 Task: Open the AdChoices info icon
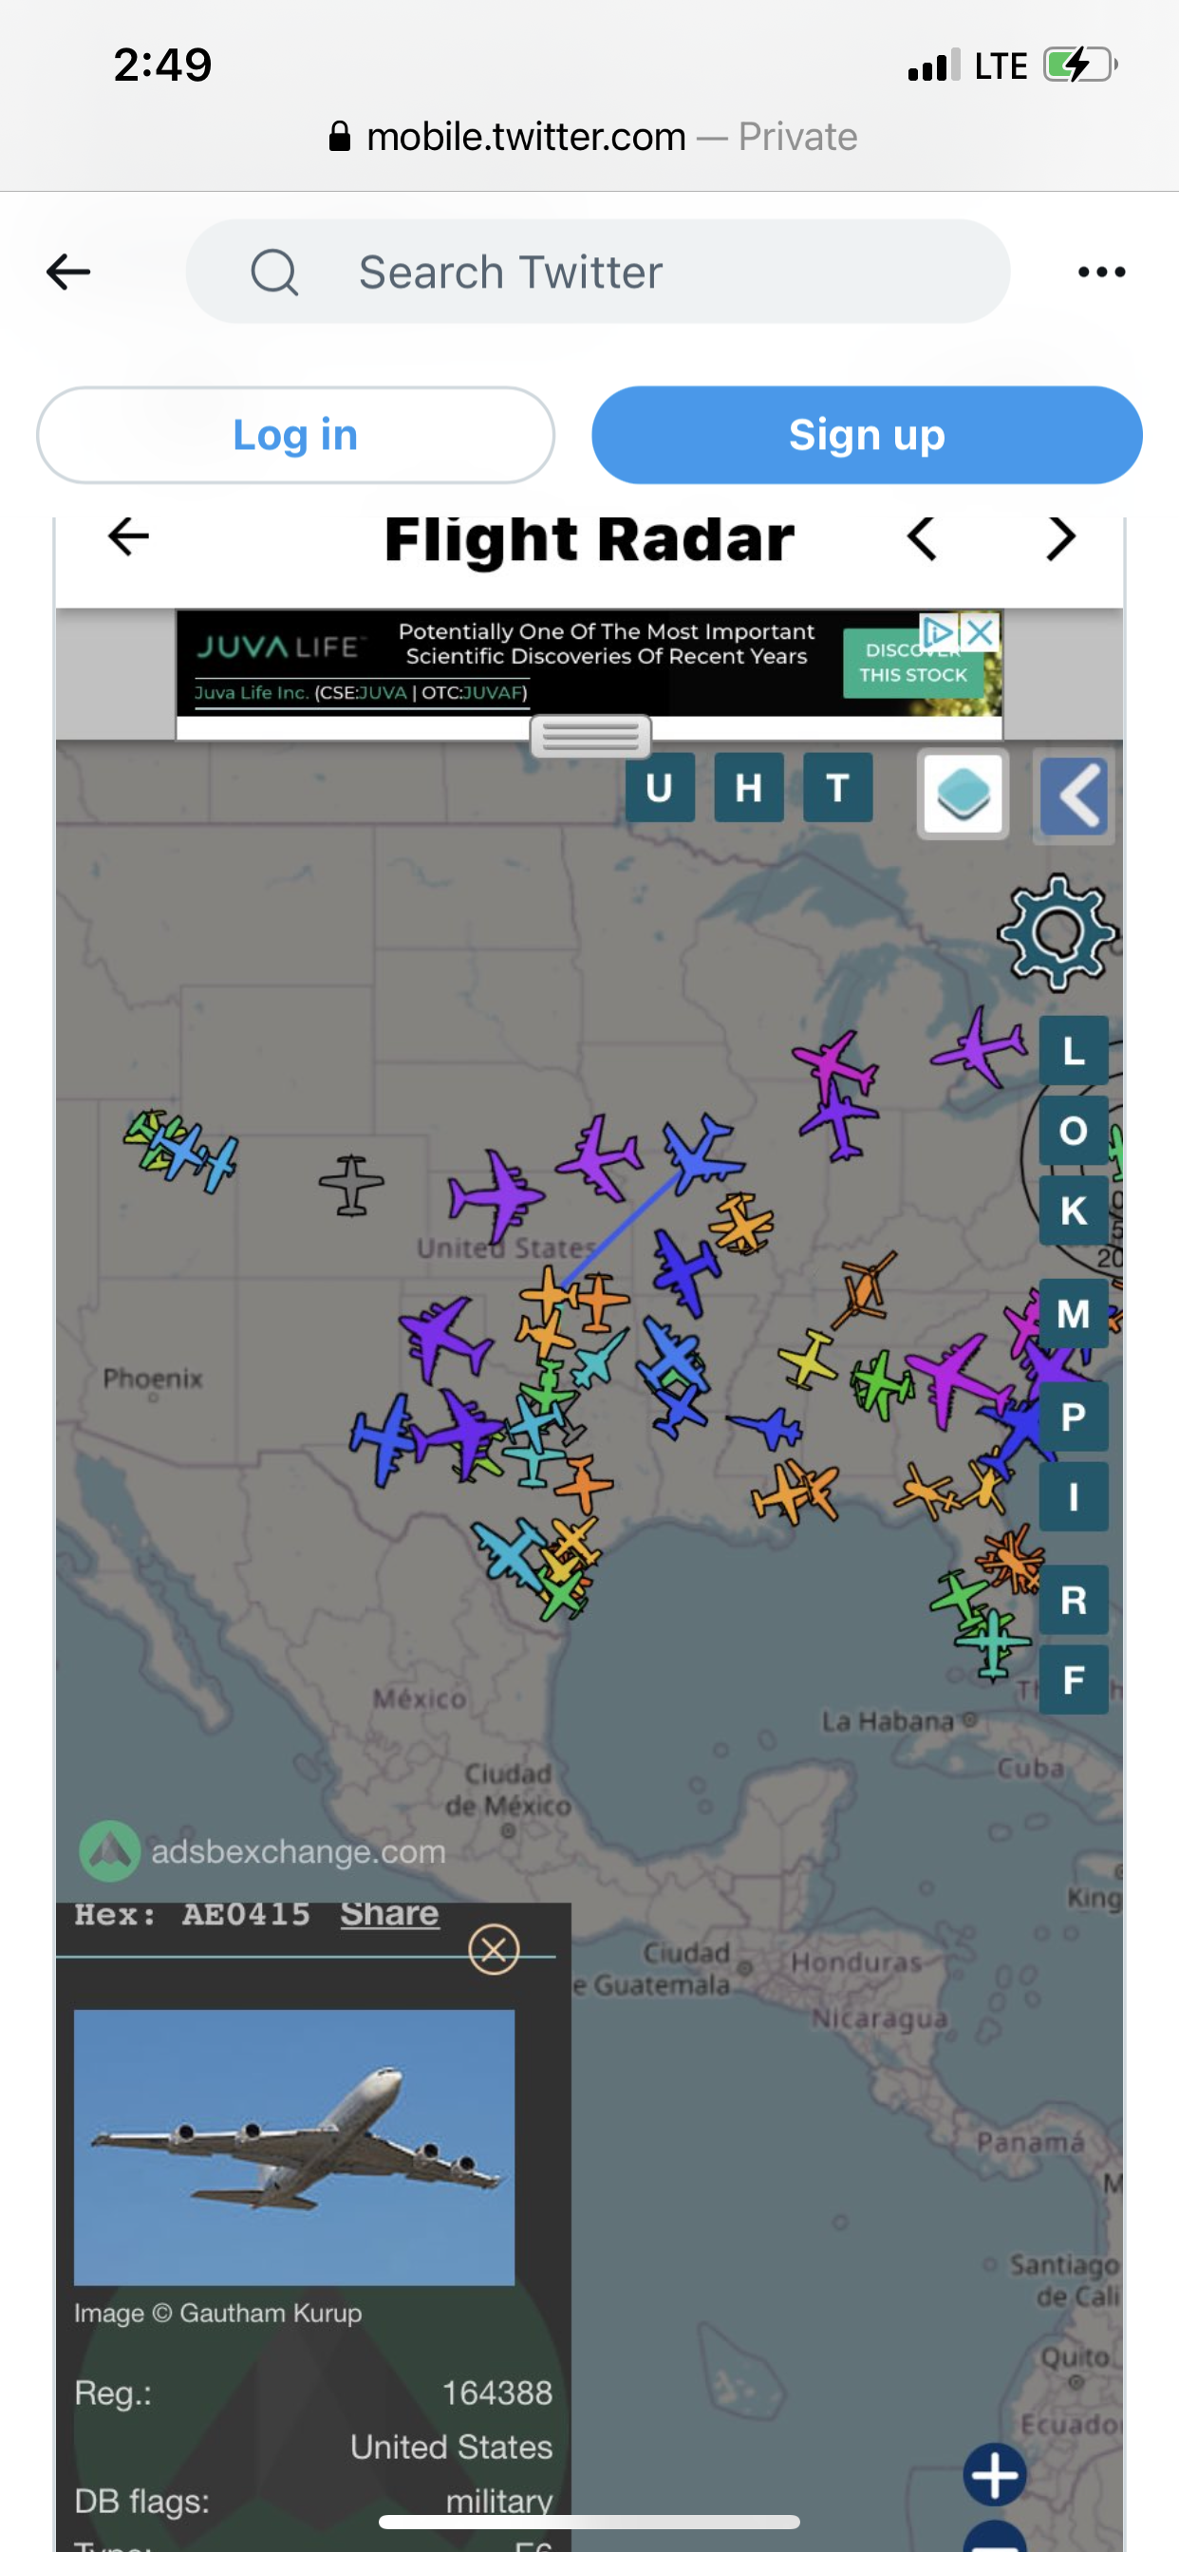click(938, 632)
